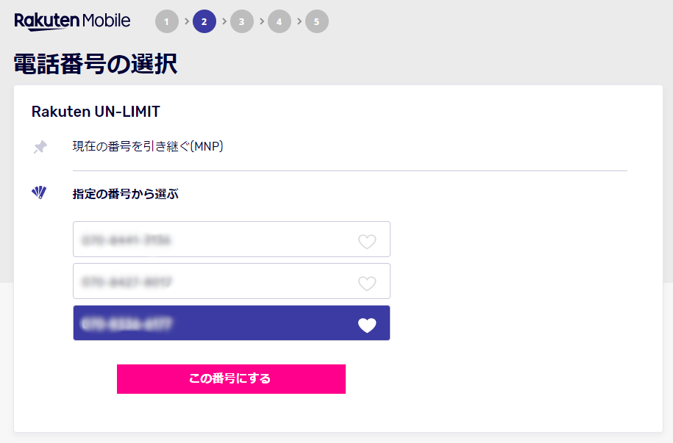Jump to step 3 circle
This screenshot has width=673, height=443.
coord(242,21)
